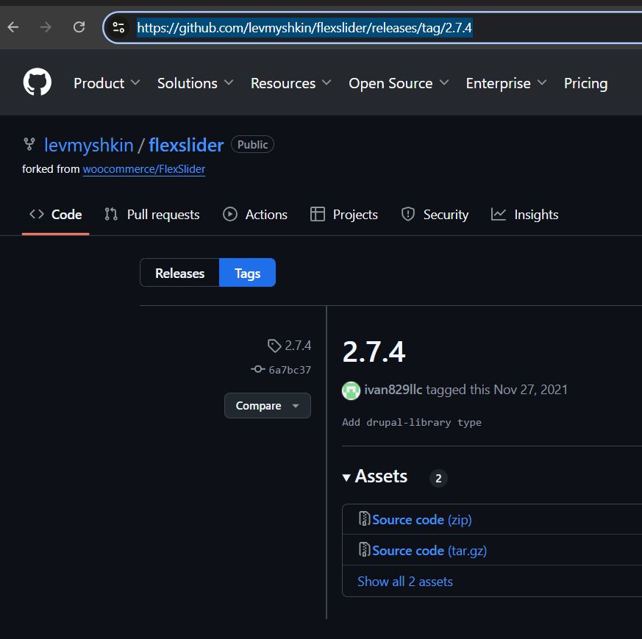Collapse the Assets section triangle
642x639 pixels.
tap(346, 477)
